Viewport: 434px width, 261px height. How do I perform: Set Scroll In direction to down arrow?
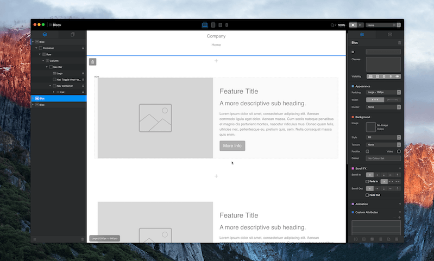click(x=384, y=175)
